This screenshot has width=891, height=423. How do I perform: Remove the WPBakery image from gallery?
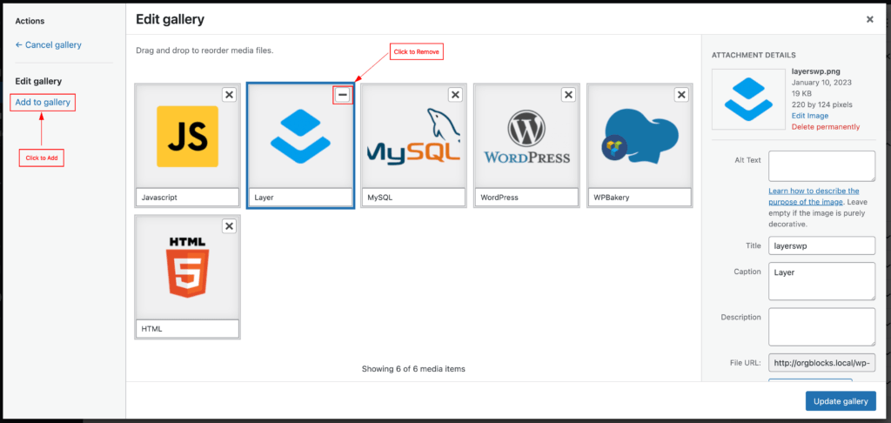click(x=681, y=95)
